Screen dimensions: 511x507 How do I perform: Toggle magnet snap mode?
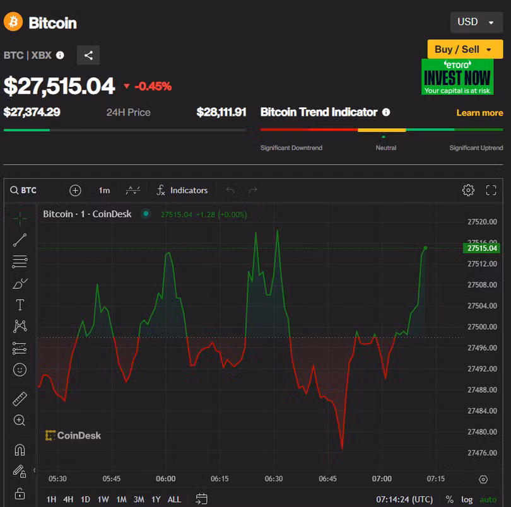[20, 450]
